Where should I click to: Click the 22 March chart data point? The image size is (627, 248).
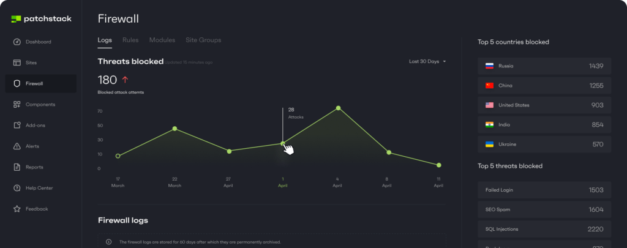click(x=175, y=129)
